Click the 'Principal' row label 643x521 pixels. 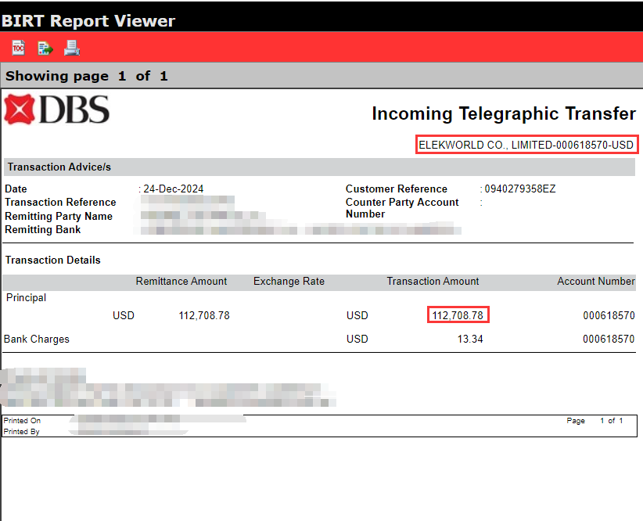[26, 298]
